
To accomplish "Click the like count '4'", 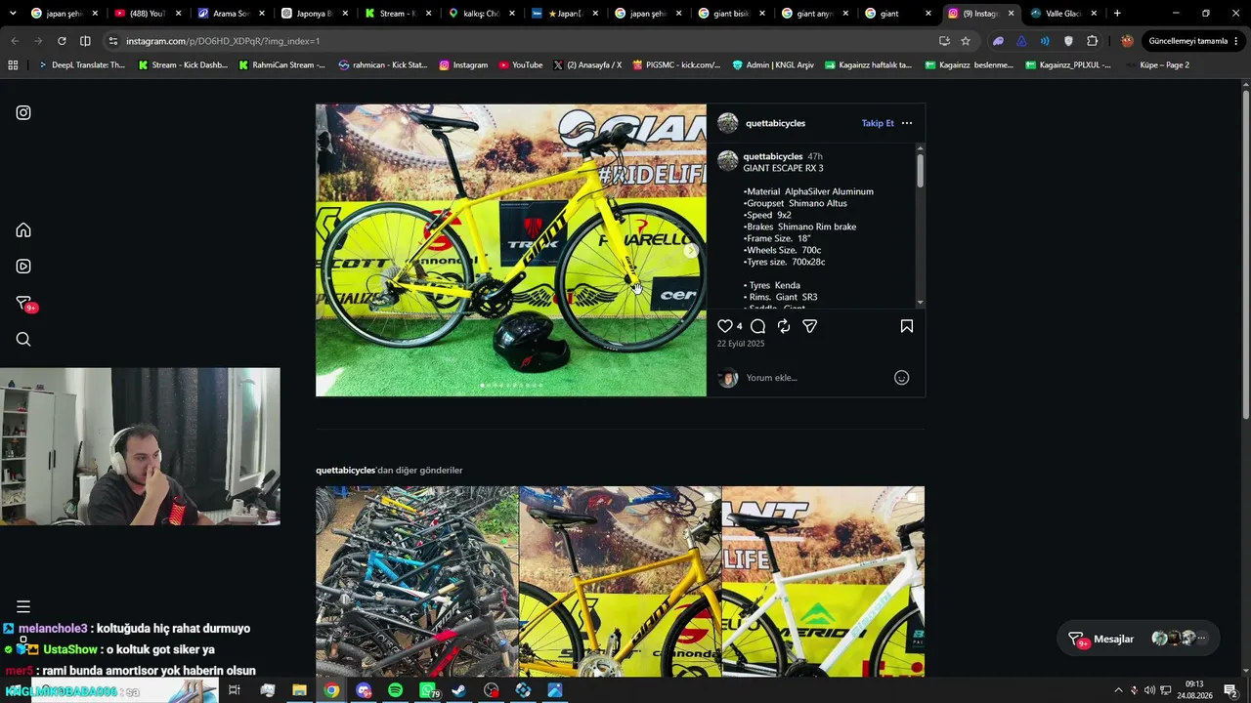I will pyautogui.click(x=739, y=326).
